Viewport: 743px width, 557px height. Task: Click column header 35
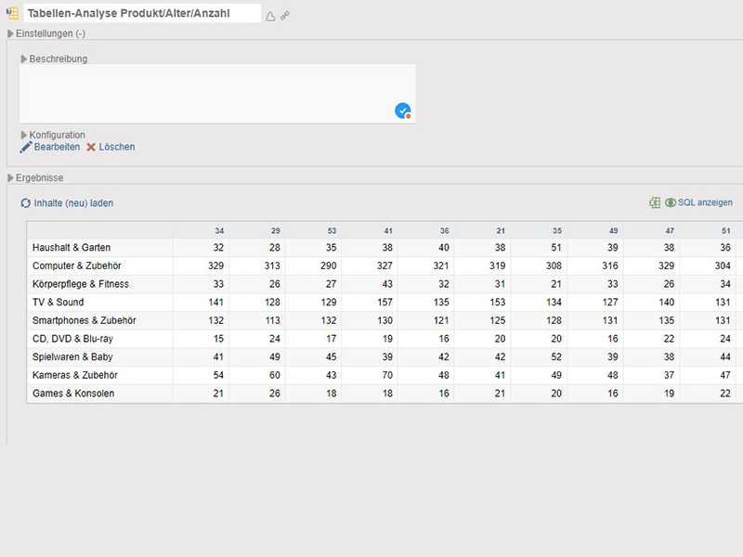[x=557, y=230]
